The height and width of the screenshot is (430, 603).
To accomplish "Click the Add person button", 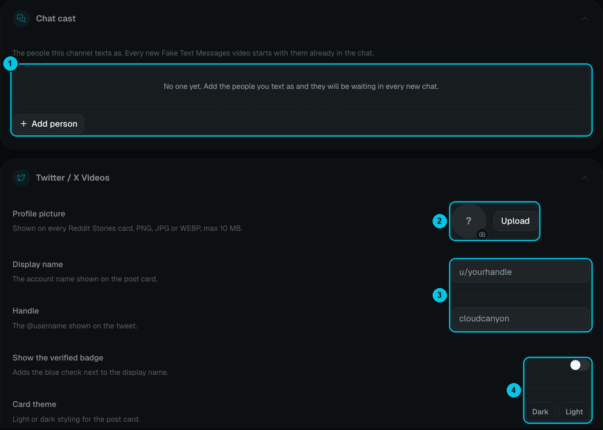I will coord(49,124).
